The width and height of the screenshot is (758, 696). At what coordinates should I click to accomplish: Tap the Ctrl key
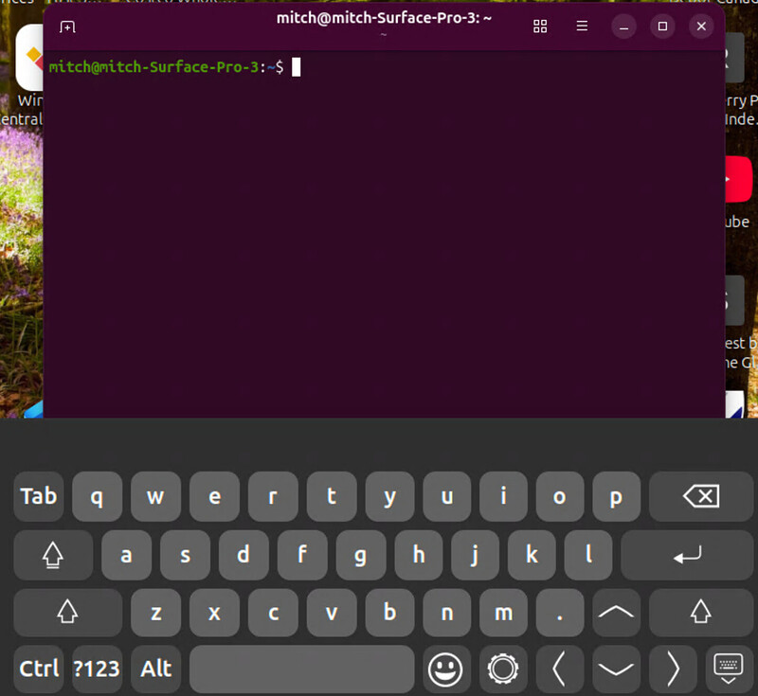(x=39, y=669)
